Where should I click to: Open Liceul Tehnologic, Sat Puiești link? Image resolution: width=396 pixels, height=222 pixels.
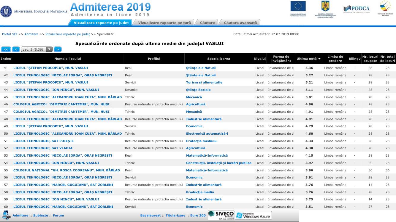(43, 141)
